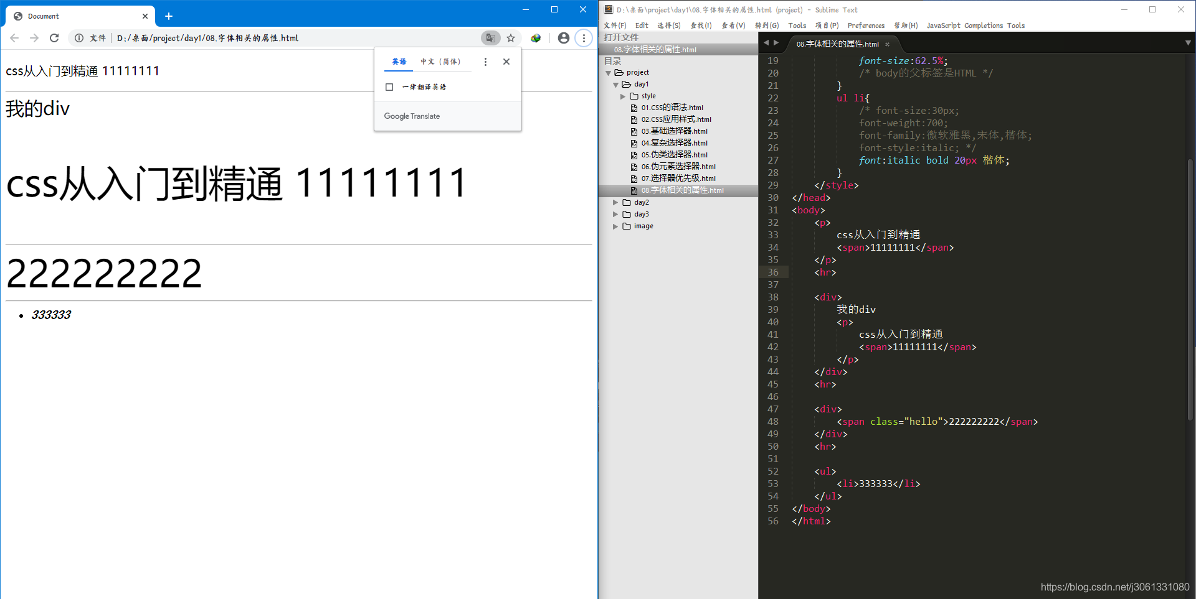Expand the image folder
Screen dimensions: 1196x599
click(615, 226)
